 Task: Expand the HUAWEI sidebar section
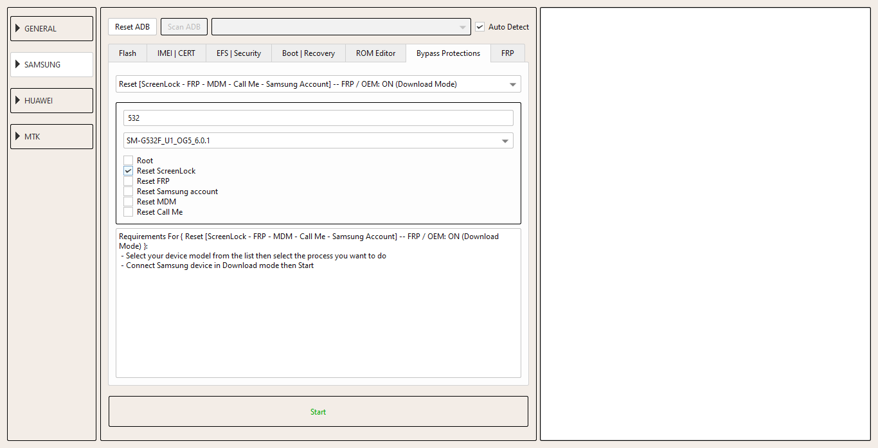point(51,100)
